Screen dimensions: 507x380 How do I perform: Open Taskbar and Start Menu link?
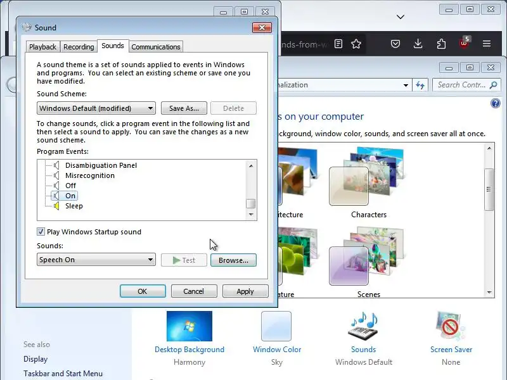pyautogui.click(x=63, y=374)
